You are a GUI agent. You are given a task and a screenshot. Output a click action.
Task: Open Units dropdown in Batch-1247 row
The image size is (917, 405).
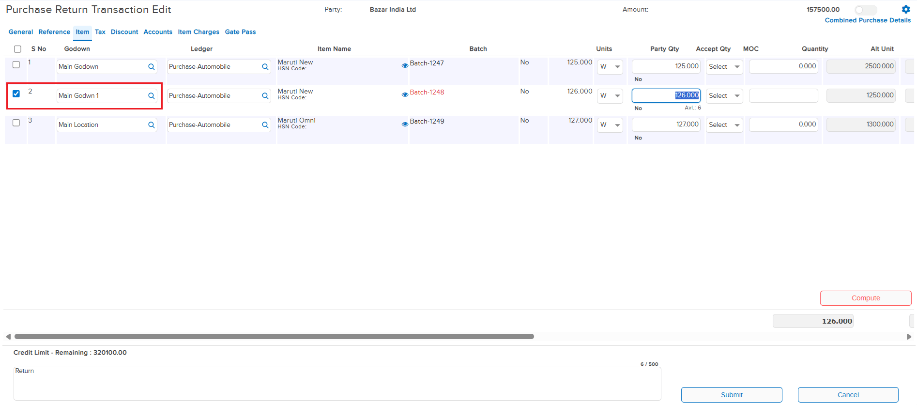[x=610, y=67]
